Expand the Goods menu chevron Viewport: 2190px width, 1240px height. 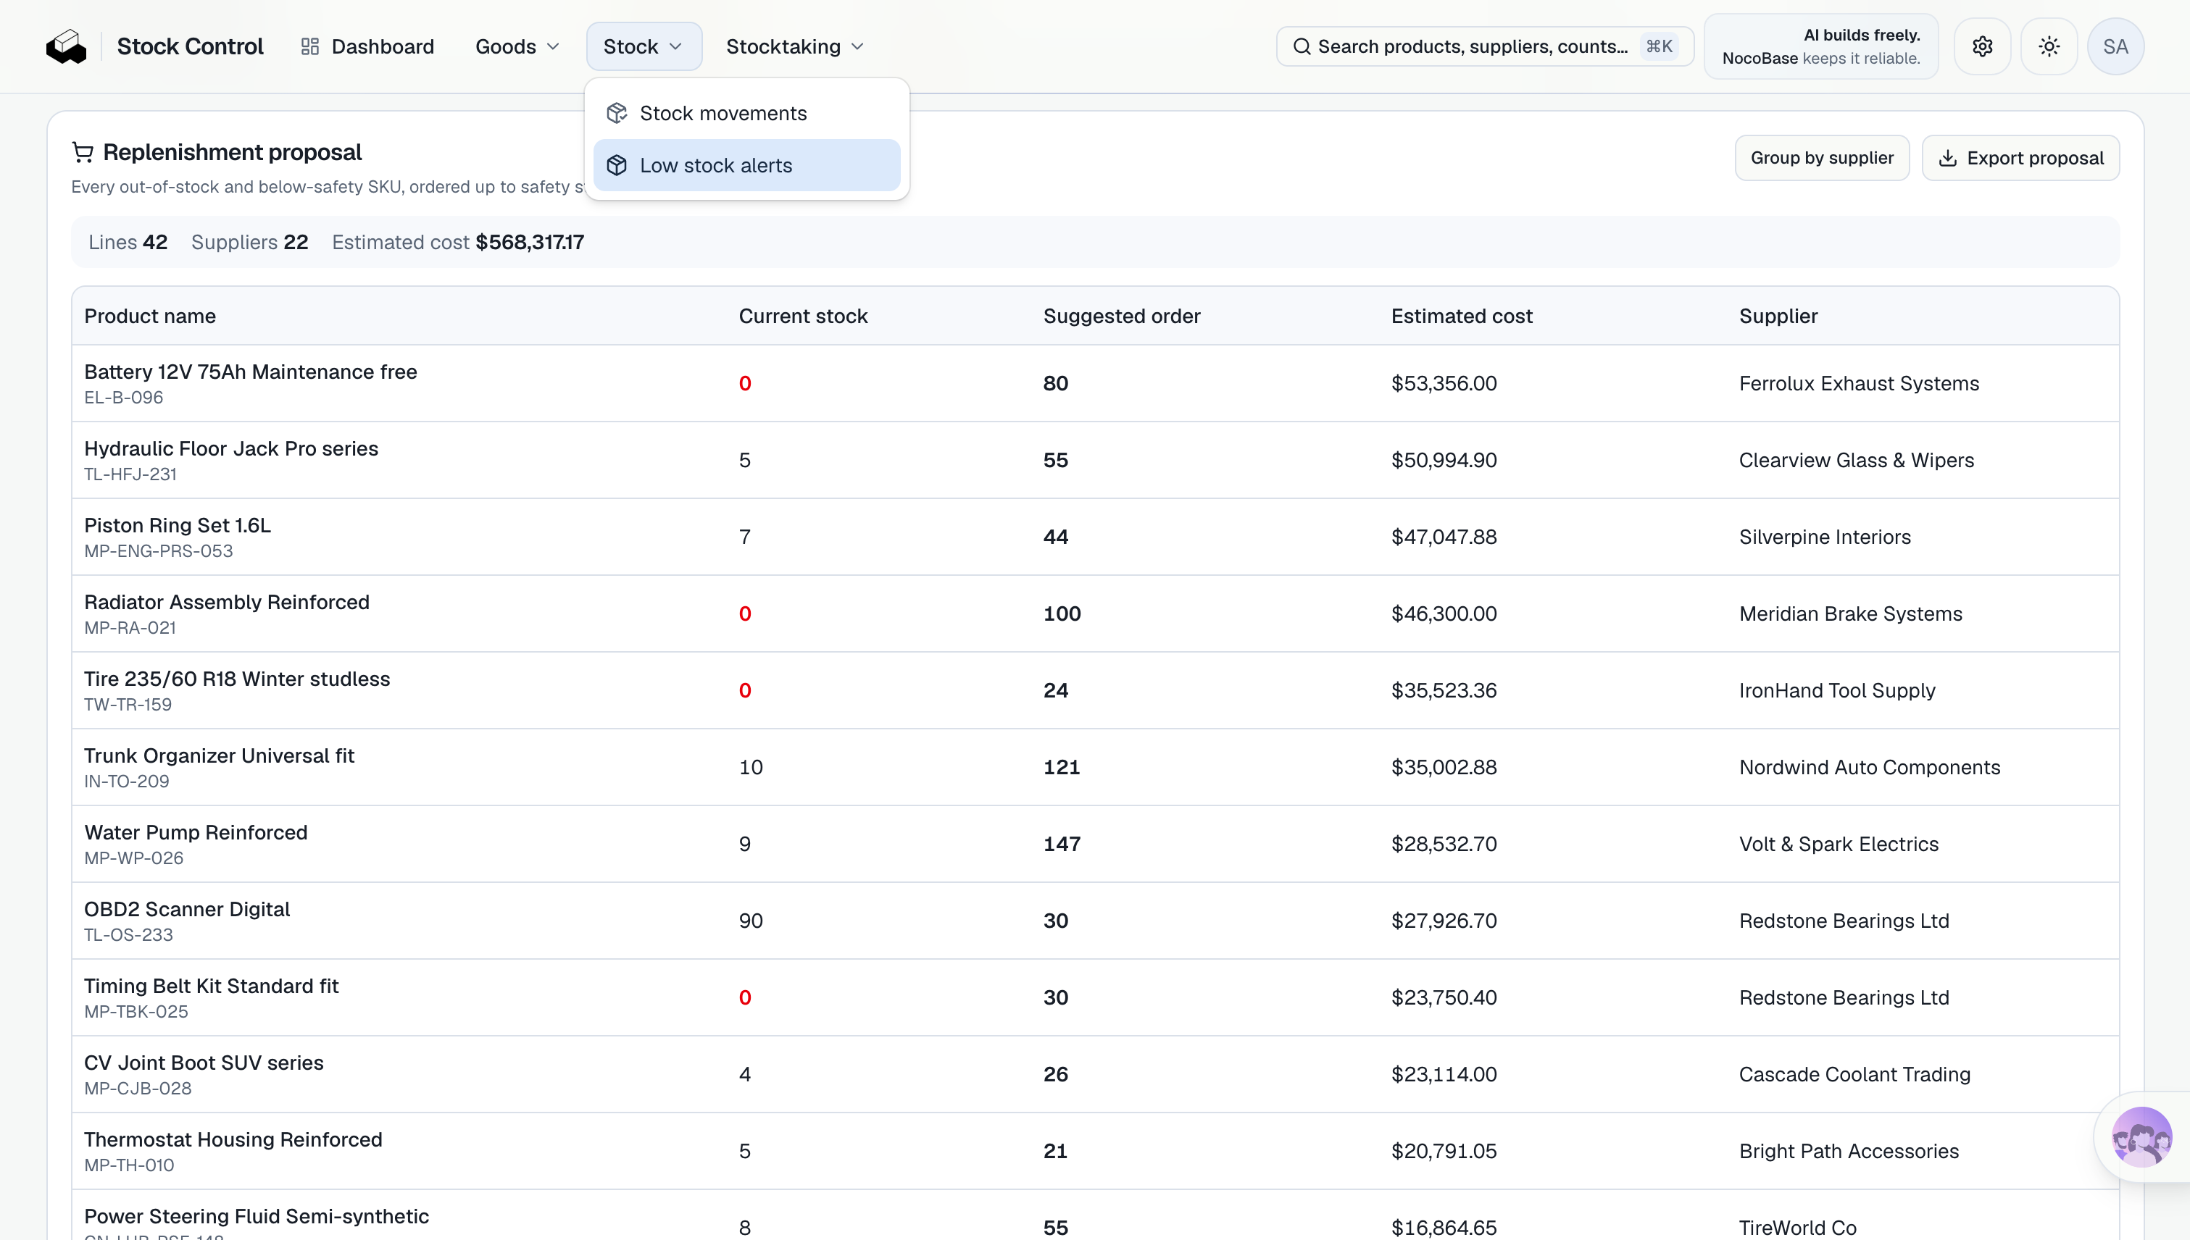coord(553,47)
